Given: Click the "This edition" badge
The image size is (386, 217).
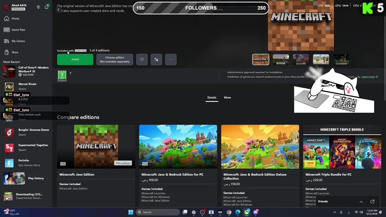Looking at the screenshot, I should (x=123, y=163).
